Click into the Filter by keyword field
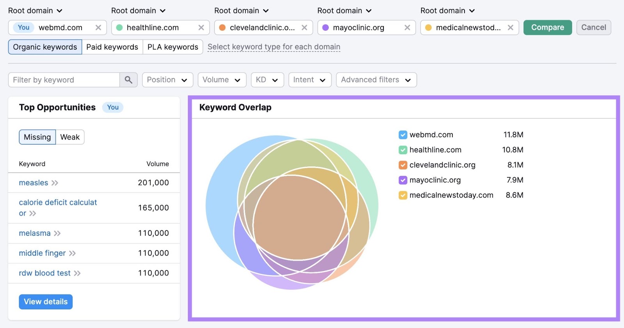This screenshot has width=624, height=328. click(64, 80)
